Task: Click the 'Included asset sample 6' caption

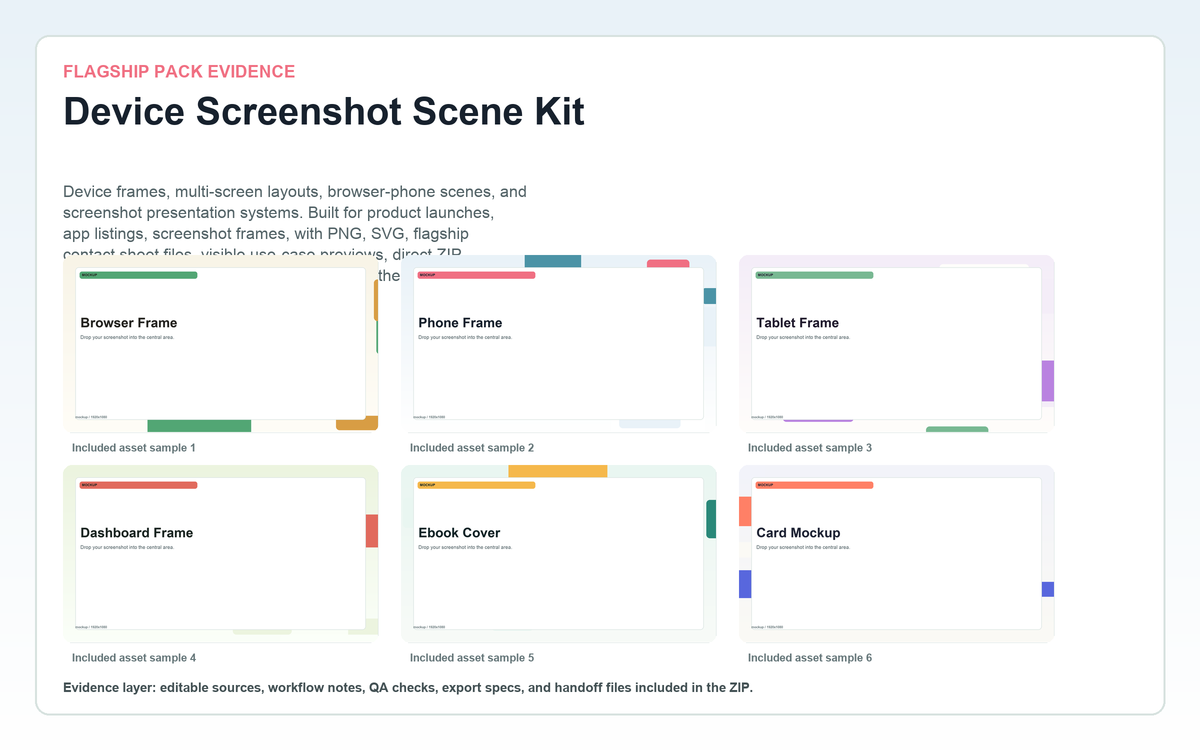Action: [x=810, y=658]
